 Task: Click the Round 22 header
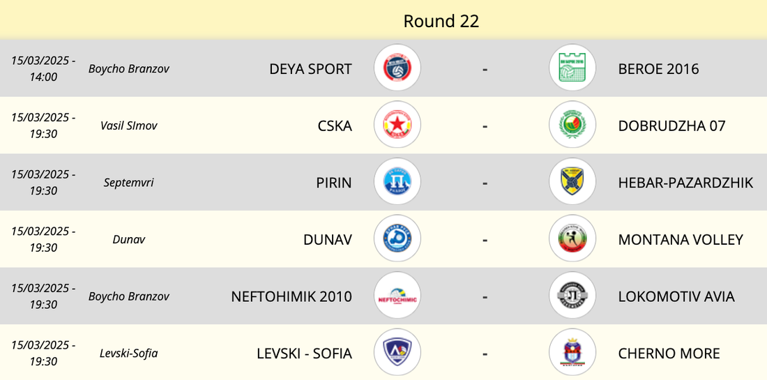pyautogui.click(x=441, y=21)
